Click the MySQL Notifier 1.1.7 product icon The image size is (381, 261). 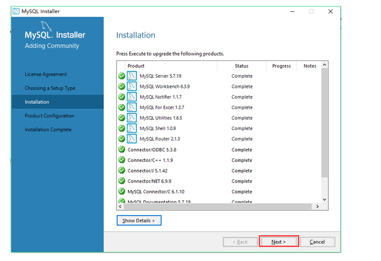[132, 97]
